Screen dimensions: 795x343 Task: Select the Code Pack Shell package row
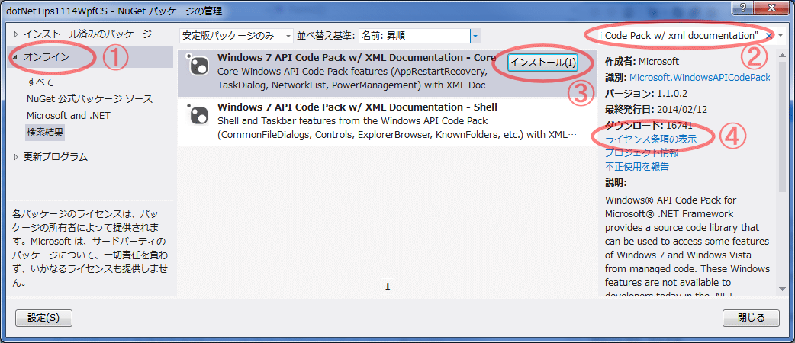click(x=388, y=122)
